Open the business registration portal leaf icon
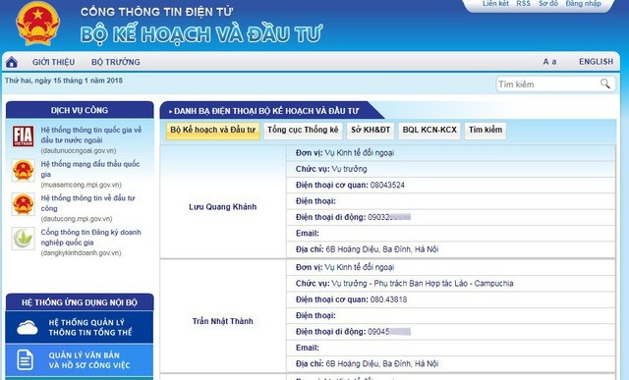Image resolution: width=629 pixels, height=380 pixels. 23,238
